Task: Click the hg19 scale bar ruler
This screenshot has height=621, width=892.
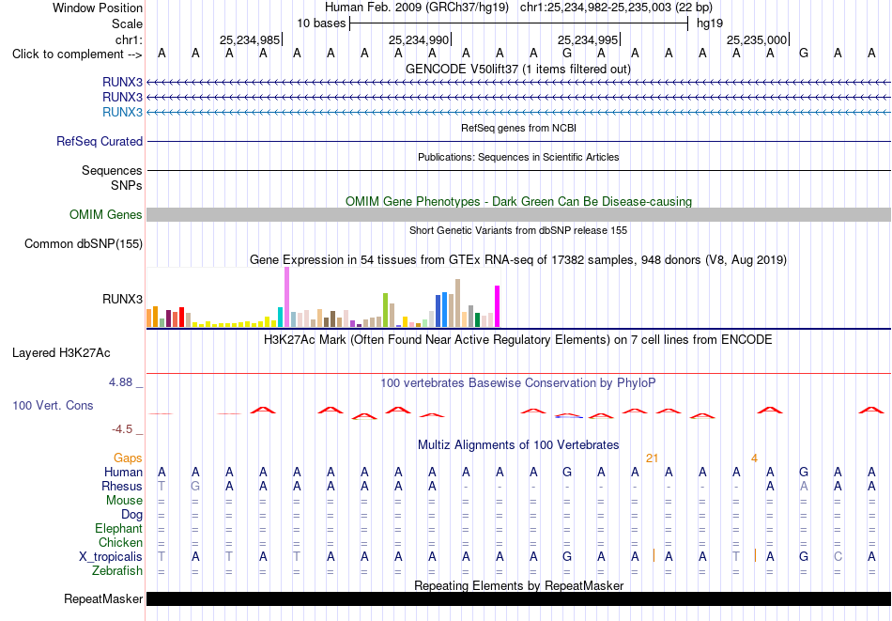Action: [519, 23]
